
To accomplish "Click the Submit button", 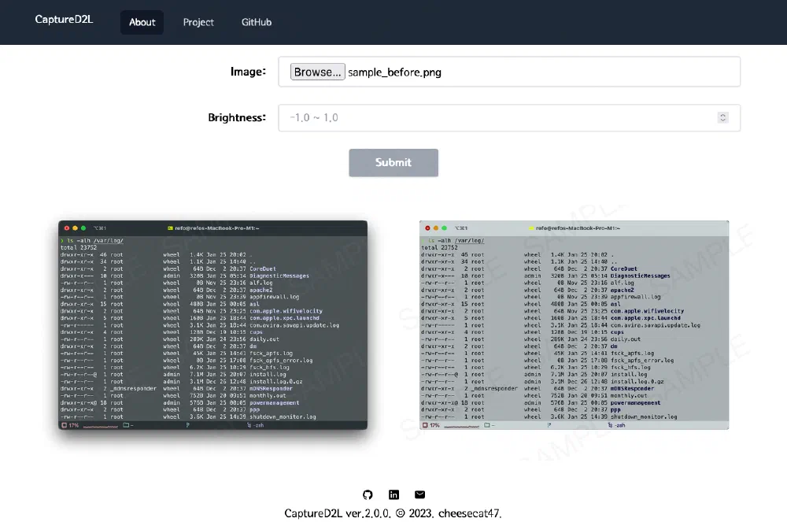I will [x=393, y=162].
